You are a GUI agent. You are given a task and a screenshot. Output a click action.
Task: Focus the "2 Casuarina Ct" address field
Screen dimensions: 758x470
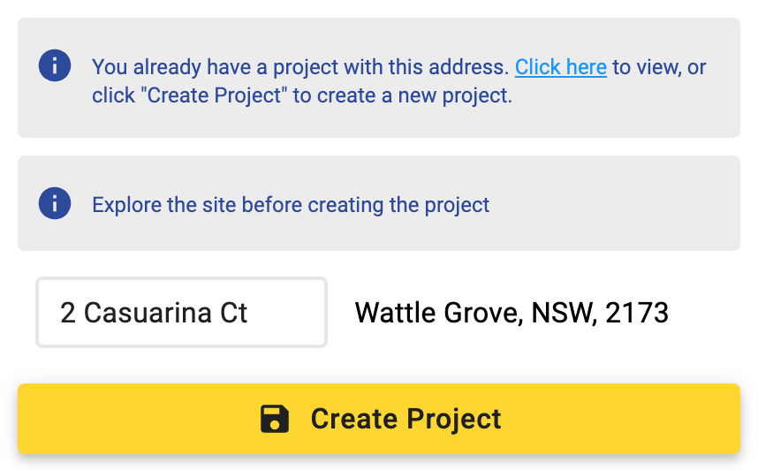coord(181,313)
